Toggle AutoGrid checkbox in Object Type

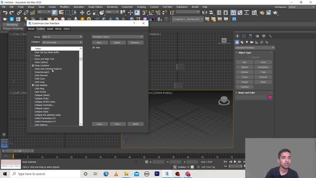pyautogui.click(x=249, y=57)
